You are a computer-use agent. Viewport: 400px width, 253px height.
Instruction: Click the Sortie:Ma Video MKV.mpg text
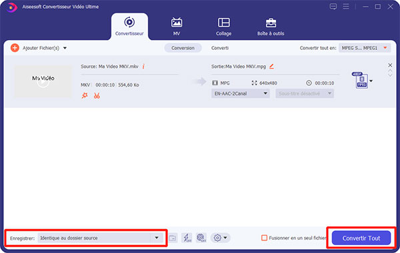point(239,67)
